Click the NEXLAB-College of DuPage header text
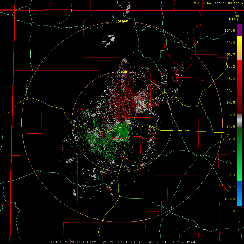Image resolution: width=244 pixels, height=244 pixels. pyautogui.click(x=218, y=3)
